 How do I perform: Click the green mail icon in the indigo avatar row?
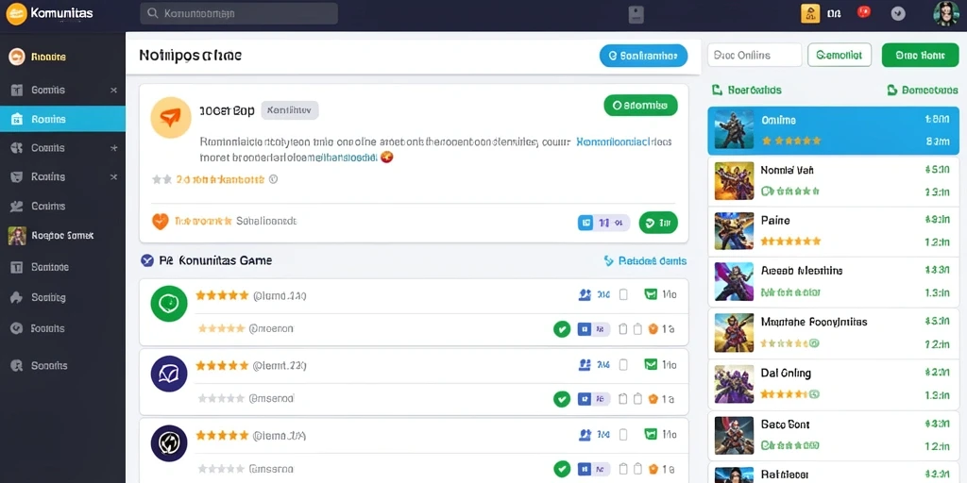click(x=651, y=365)
